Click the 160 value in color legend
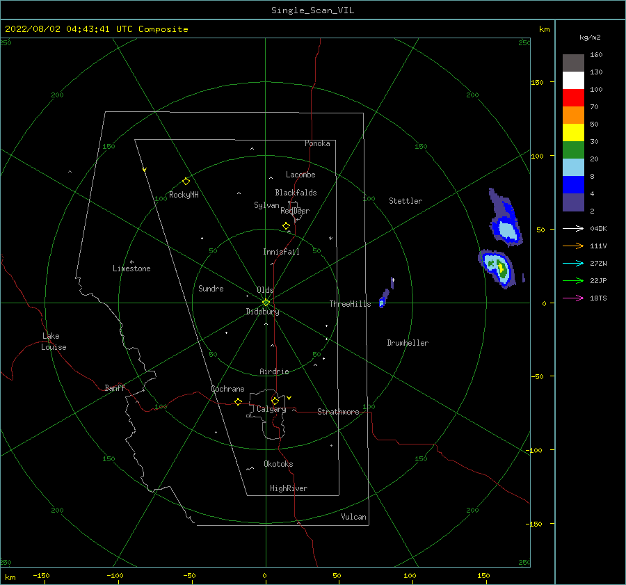This screenshot has width=626, height=585. pyautogui.click(x=596, y=55)
